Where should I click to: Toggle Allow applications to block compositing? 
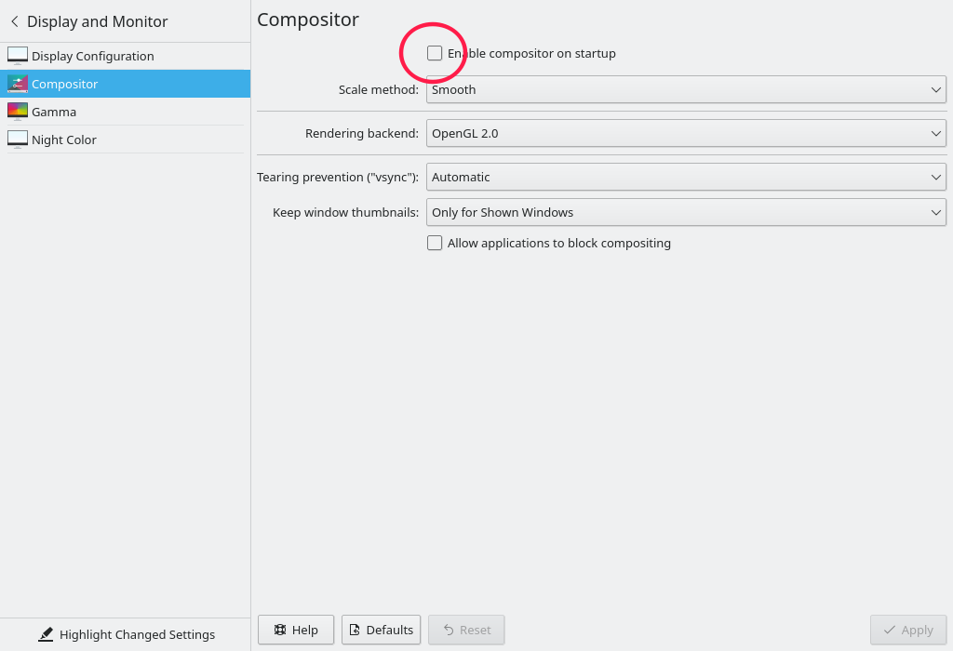[435, 243]
